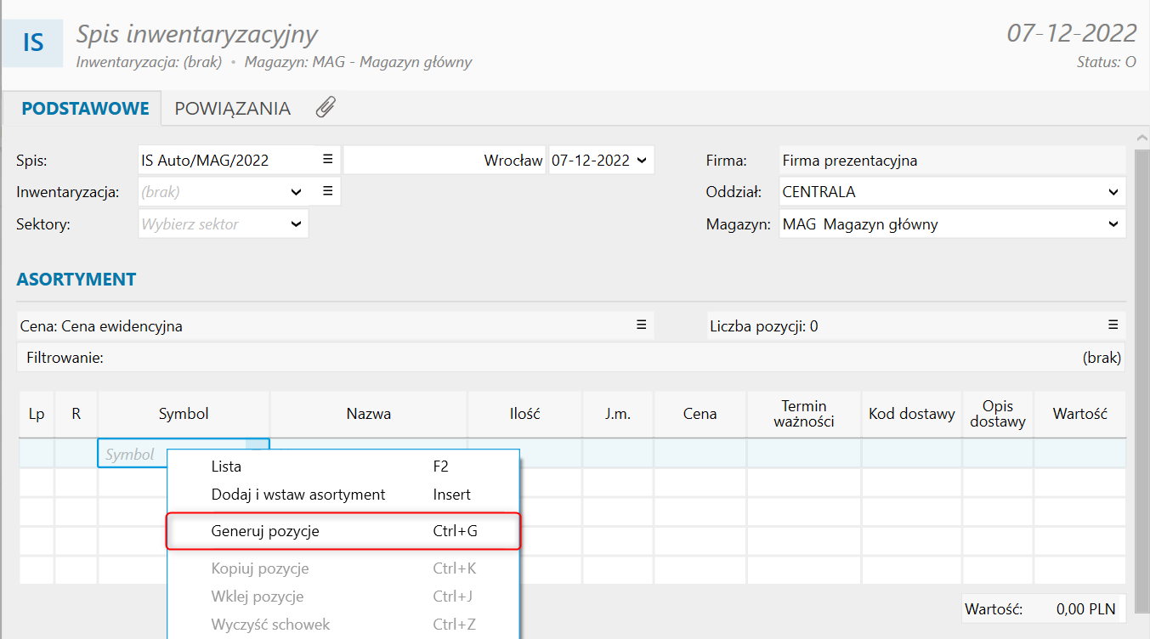
Task: Expand the date picker showing 07-12-2022
Action: (x=641, y=160)
